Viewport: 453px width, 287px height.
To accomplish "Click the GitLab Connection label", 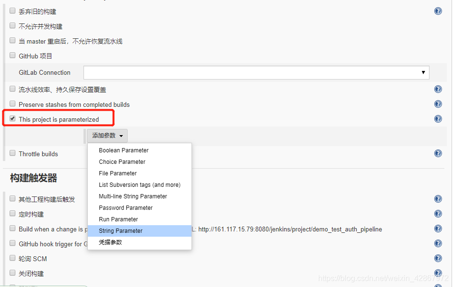I will pos(45,73).
